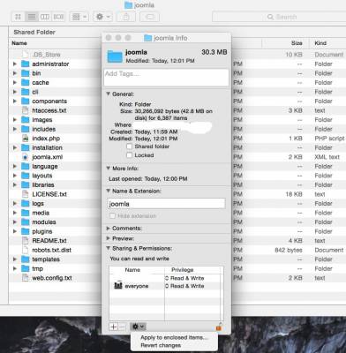The image size is (346, 353).
Task: Click the Add Tags field
Action: pos(166,78)
